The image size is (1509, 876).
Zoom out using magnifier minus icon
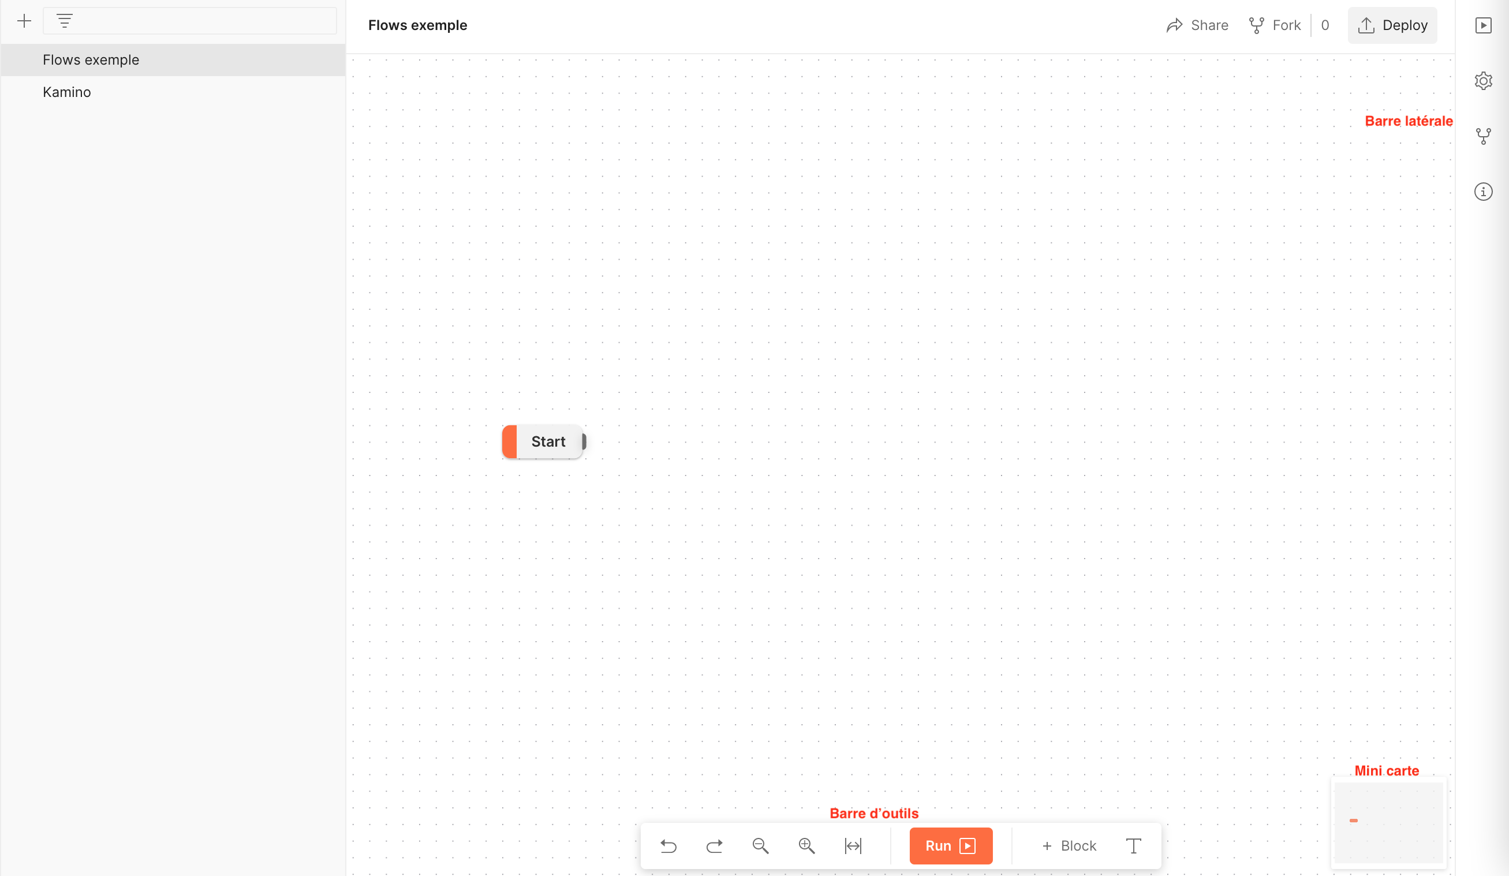760,845
